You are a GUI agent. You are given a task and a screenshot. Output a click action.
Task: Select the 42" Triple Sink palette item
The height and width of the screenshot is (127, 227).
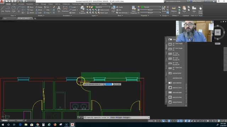(x=176, y=68)
